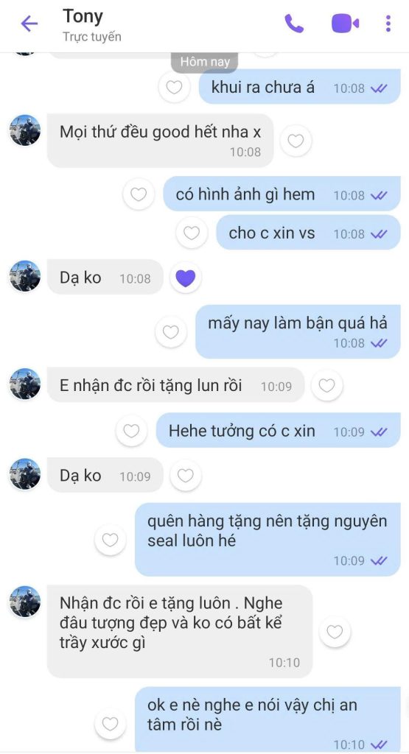Open Tony's avatar next to "Mọi thứ đều good"
This screenshot has height=754, width=409.
(x=25, y=130)
